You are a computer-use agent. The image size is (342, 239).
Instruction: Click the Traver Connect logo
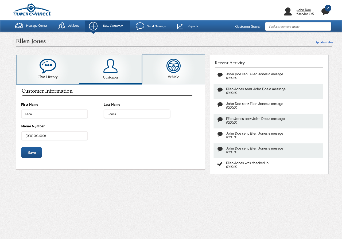32,10
